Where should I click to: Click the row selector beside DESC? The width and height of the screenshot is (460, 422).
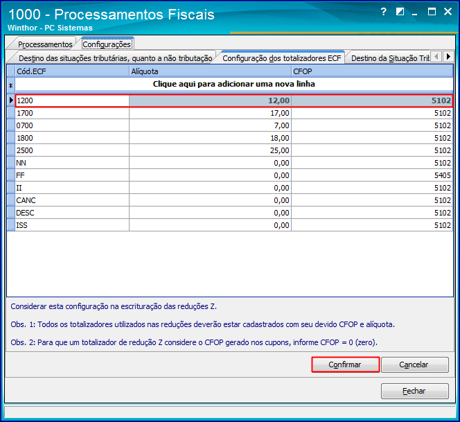coord(11,213)
